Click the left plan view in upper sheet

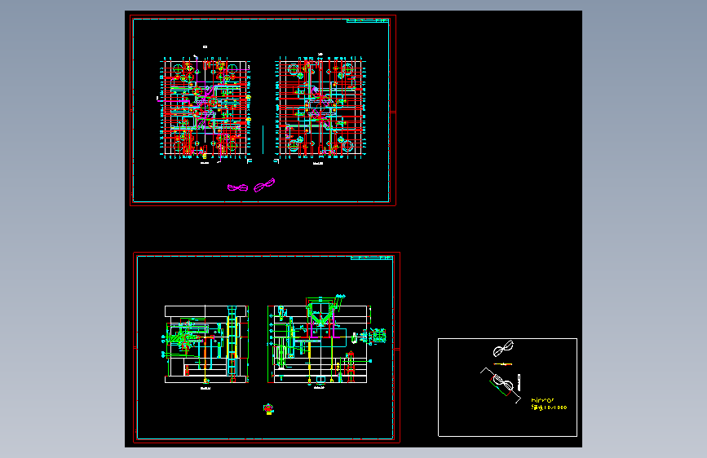click(x=205, y=109)
